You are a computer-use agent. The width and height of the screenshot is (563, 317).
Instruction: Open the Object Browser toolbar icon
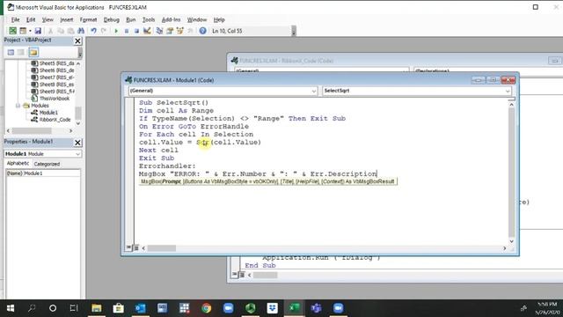[x=179, y=31]
